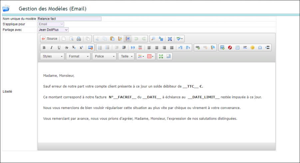Click the Unlink icon
Viewport: 300px width, 163px height.
pos(205,48)
